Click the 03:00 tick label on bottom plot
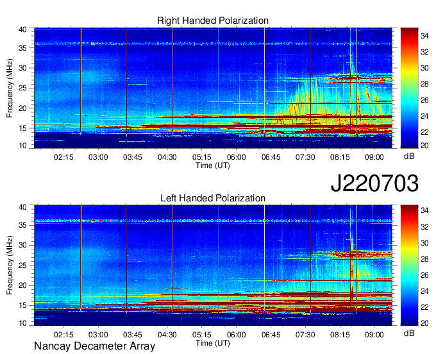This screenshot has width=436, height=354. (x=98, y=335)
